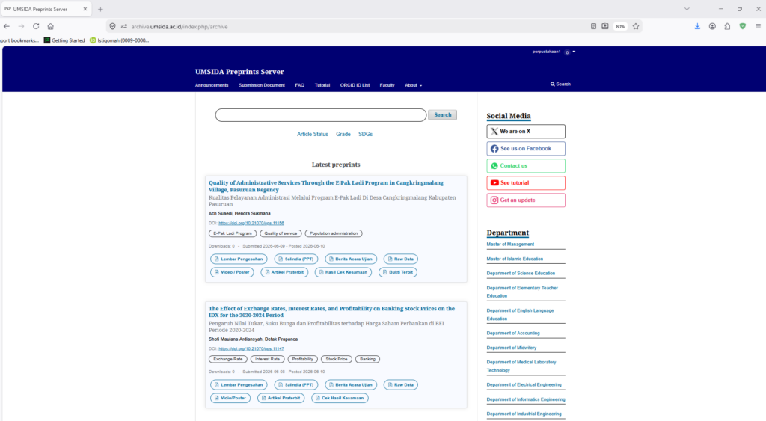This screenshot has height=421, width=766.
Task: Expand the About menu dropdown
Action: click(x=413, y=85)
